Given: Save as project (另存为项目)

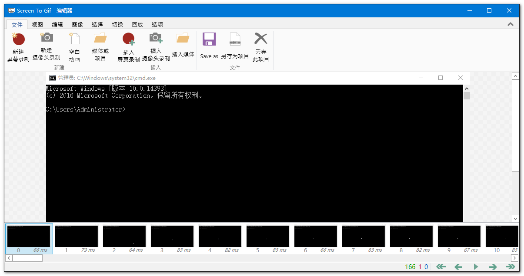Looking at the screenshot, I should pyautogui.click(x=235, y=46).
